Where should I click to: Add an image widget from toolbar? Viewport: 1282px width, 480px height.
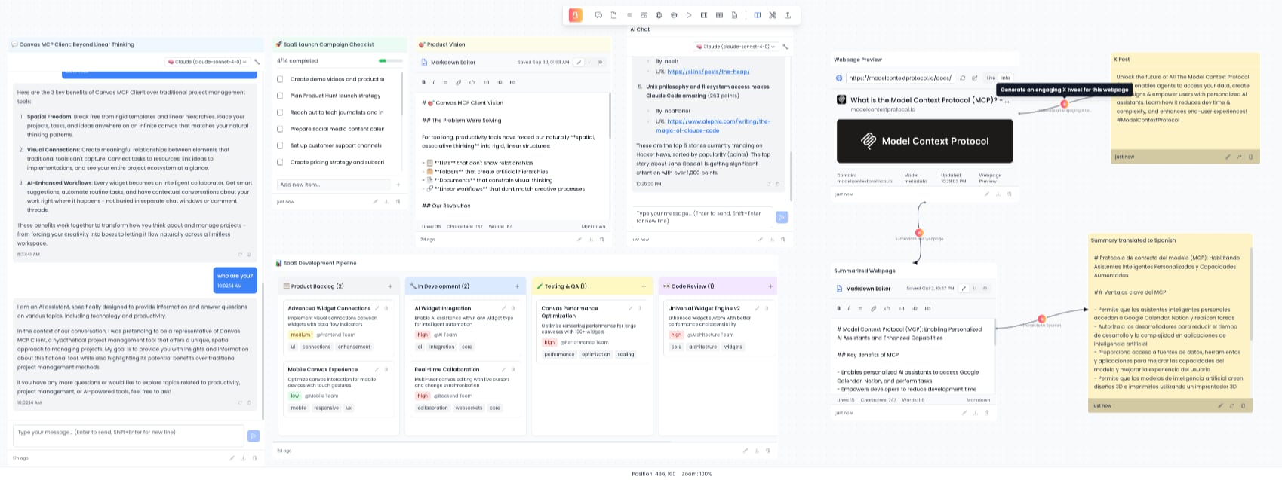(644, 15)
